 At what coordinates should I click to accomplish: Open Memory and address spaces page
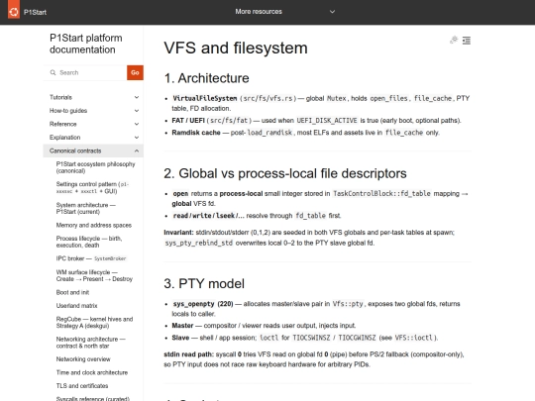click(x=94, y=225)
